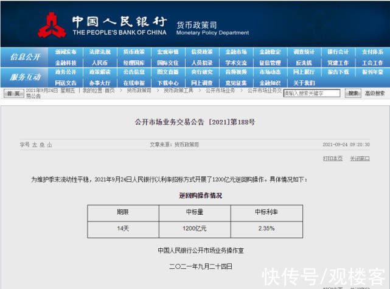Follow the 首页 breadcrumb after 我的位置
This screenshot has height=289, width=390.
[x=110, y=91]
